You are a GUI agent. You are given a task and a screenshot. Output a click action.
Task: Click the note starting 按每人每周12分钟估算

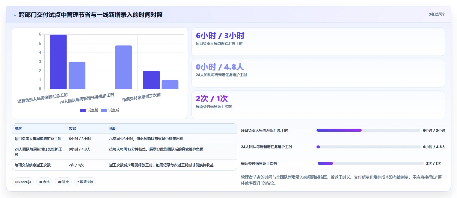pos(156,149)
